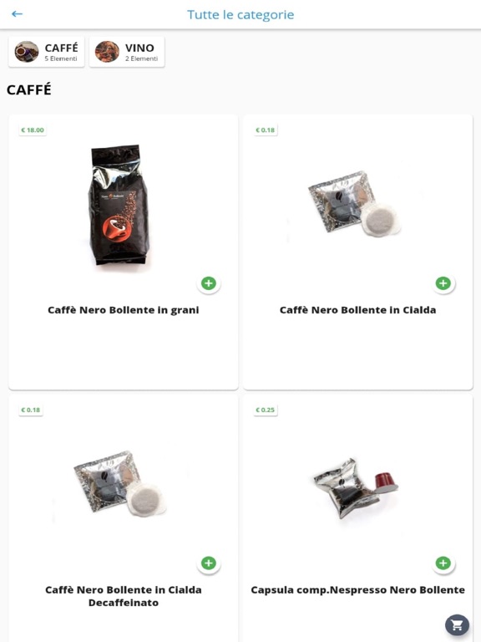Open Caffè Nero Bollente in Cialda Decaffeinato title
Image resolution: width=481 pixels, height=642 pixels.
pyautogui.click(x=123, y=596)
